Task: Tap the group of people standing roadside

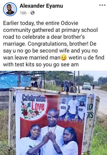Action: point(68,87)
